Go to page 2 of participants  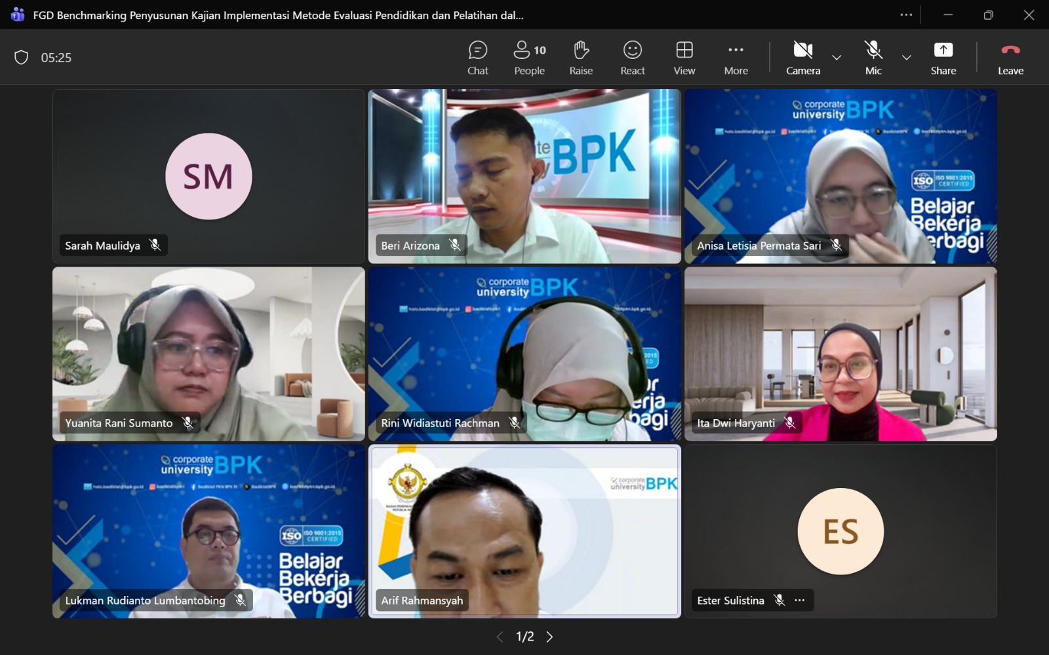[x=550, y=636]
